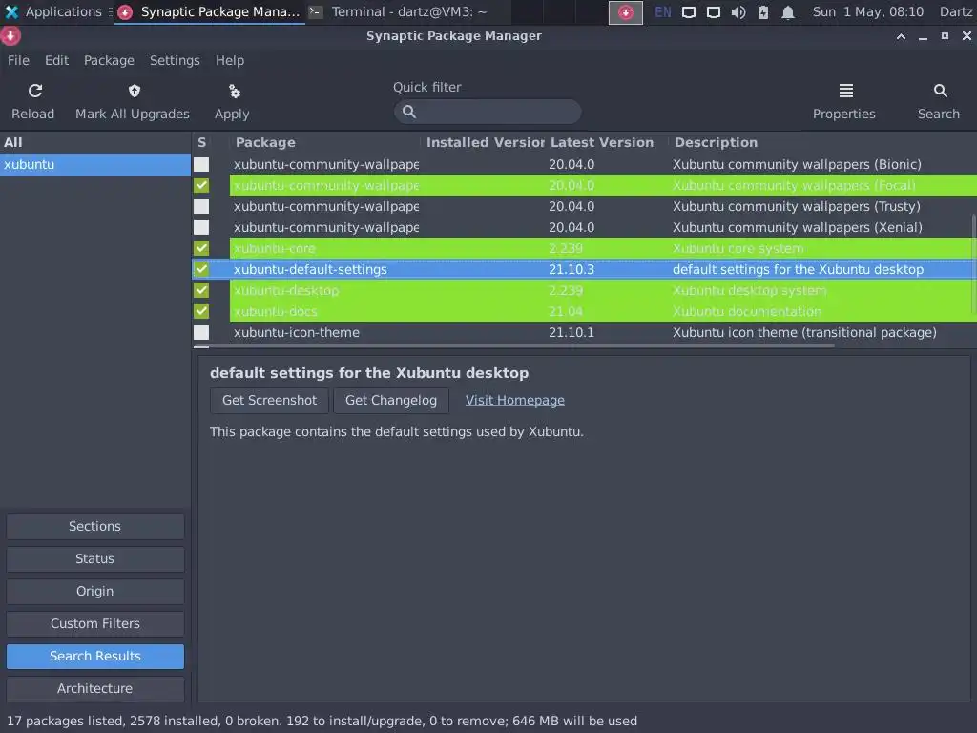Open the Package menu
977x733 pixels.
109,60
